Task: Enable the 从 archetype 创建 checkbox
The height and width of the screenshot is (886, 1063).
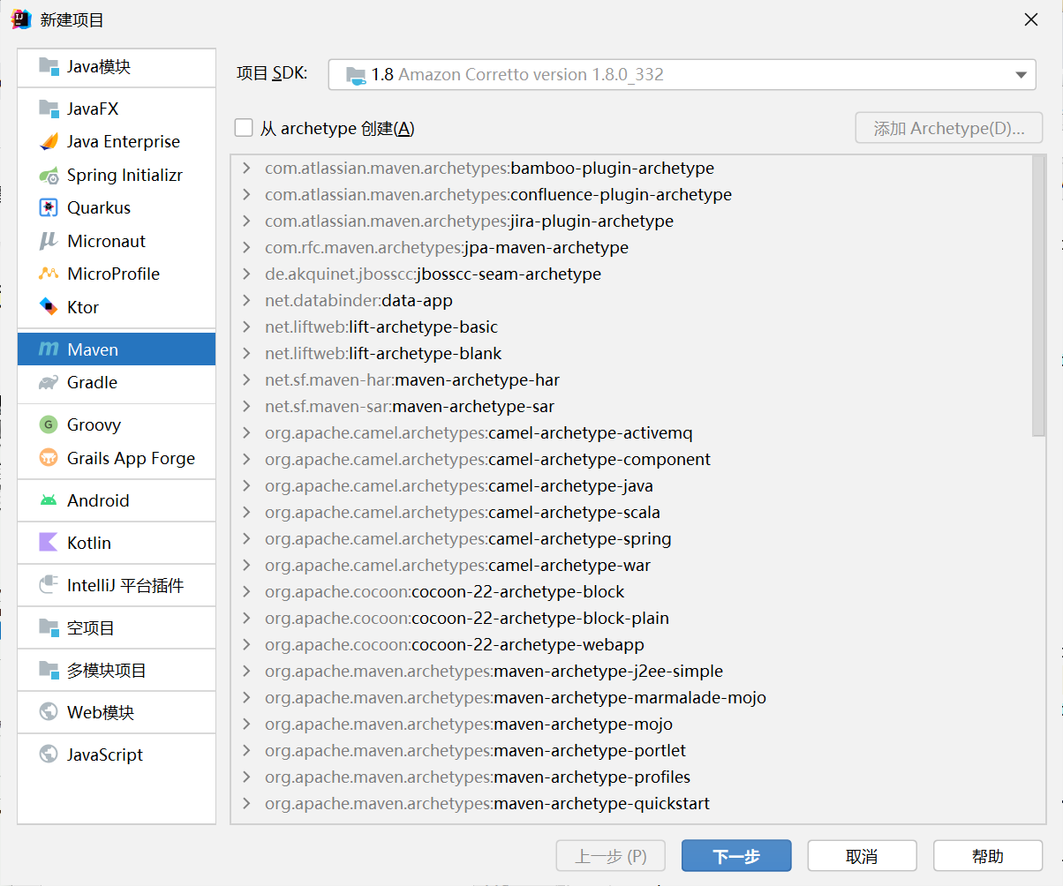Action: click(244, 127)
